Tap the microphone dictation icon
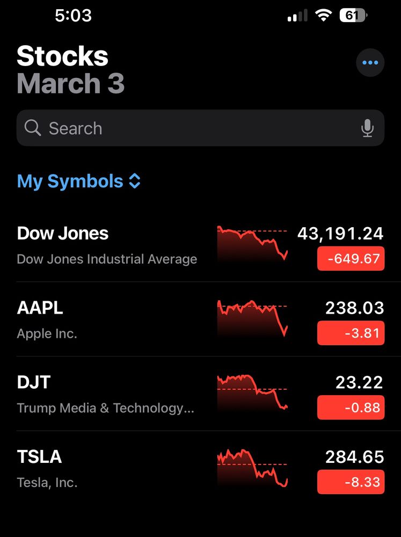Image resolution: width=401 pixels, height=537 pixels. [x=367, y=128]
